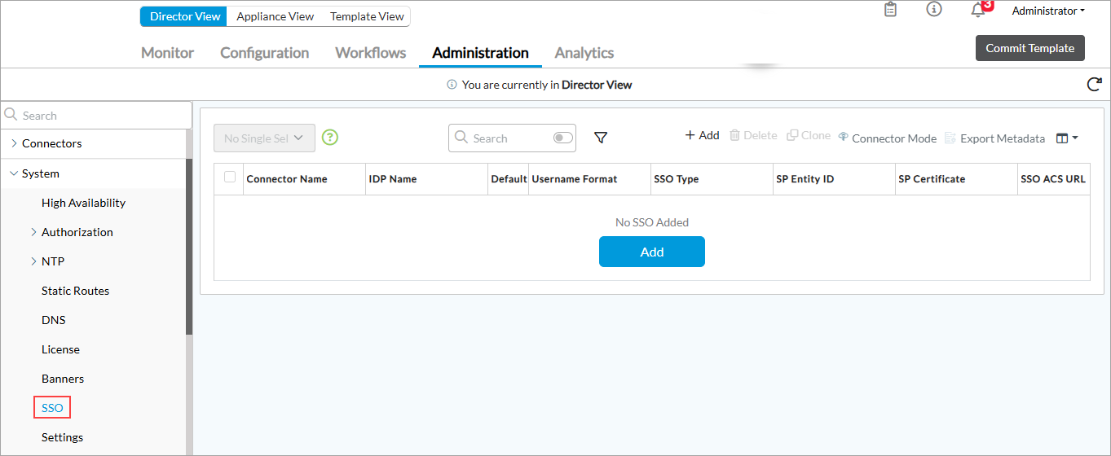Click the sidebar Search input field
Screen dimensions: 1111x456
click(x=98, y=116)
